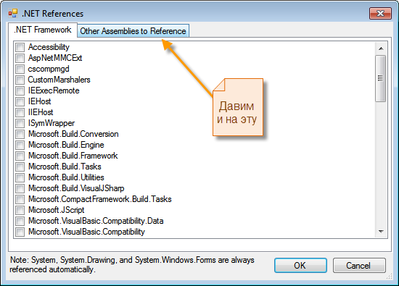Select the IEExecRemote checkbox

tap(20, 91)
